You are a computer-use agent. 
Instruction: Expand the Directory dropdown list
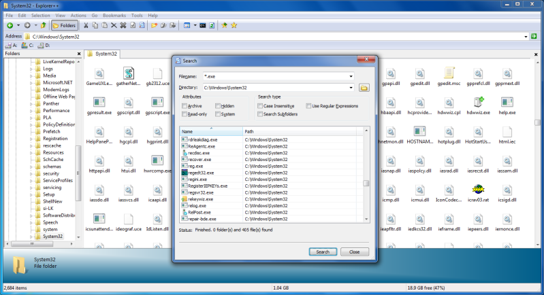coord(351,88)
